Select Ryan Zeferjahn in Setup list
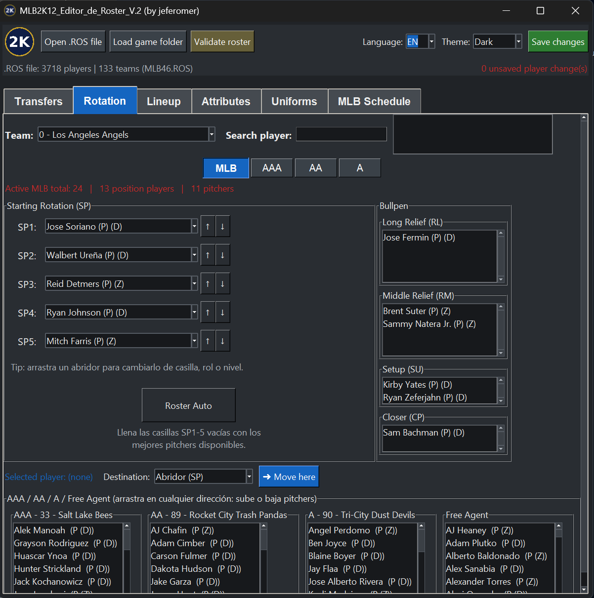Viewport: 594px width, 598px height. tap(439, 398)
